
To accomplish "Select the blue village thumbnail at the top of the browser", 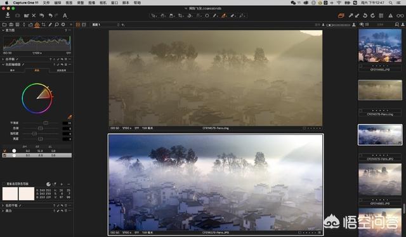I will click(380, 46).
